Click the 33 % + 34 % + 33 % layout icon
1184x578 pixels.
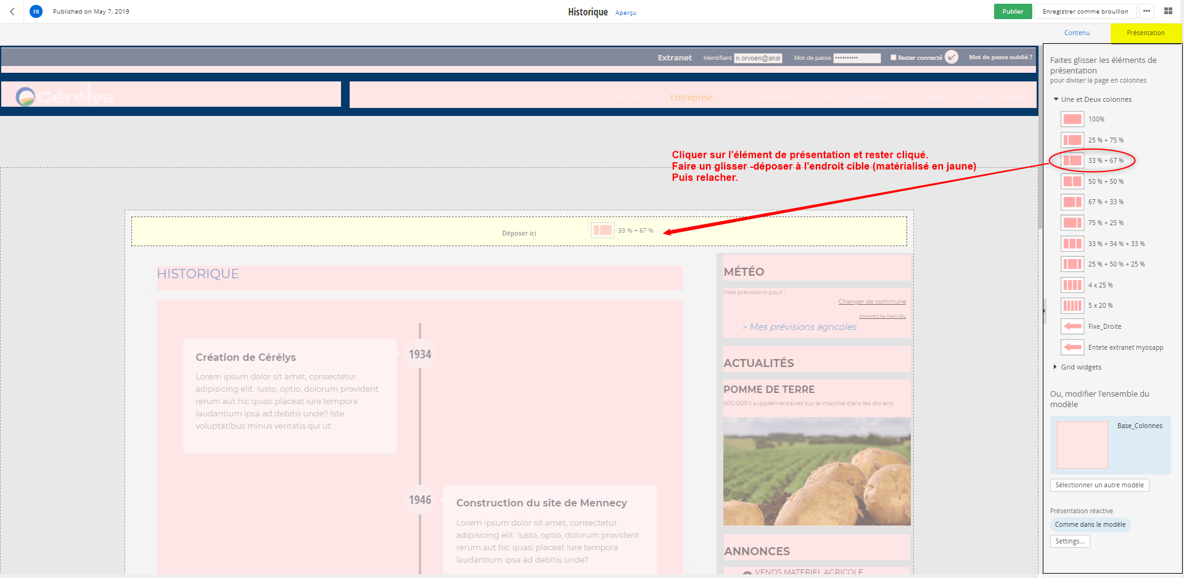coord(1072,244)
